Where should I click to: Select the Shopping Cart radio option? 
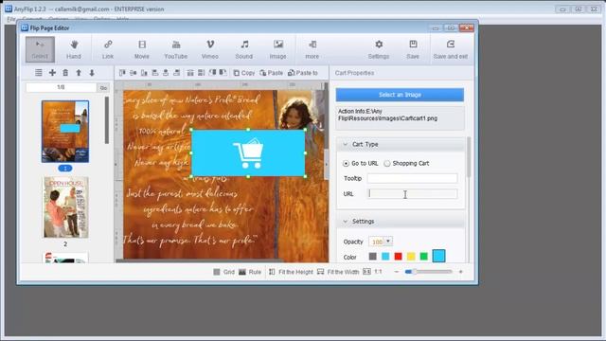pos(387,164)
